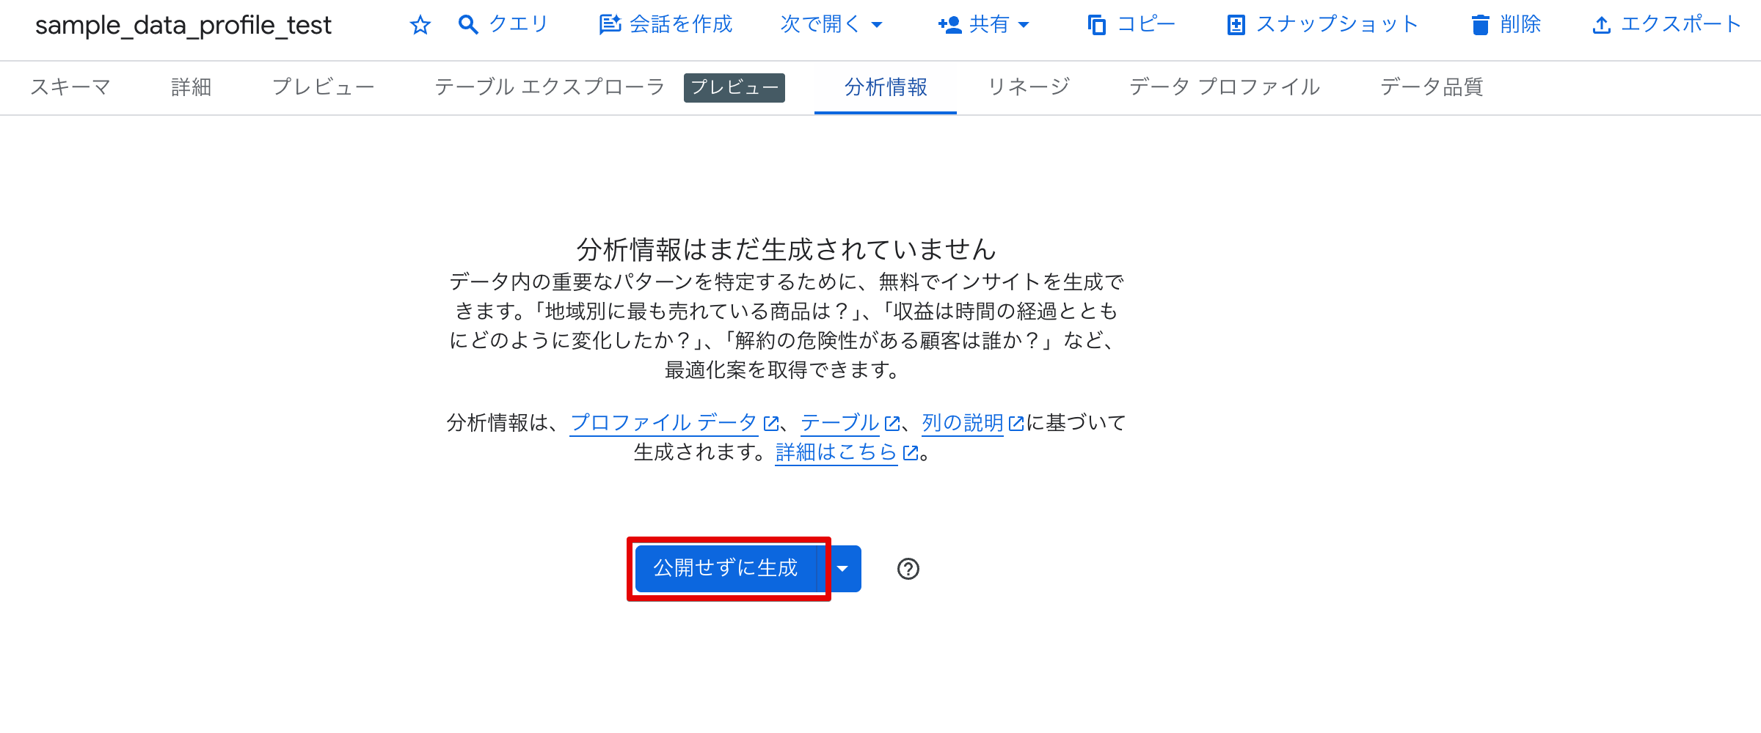Image resolution: width=1761 pixels, height=733 pixels.
Task: Click the external link icon beside 詳細はこちら
Action: (909, 453)
